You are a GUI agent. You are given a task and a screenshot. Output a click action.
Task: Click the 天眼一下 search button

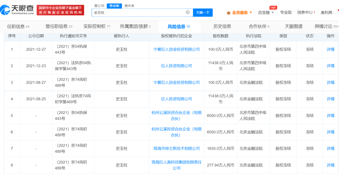click(202, 13)
